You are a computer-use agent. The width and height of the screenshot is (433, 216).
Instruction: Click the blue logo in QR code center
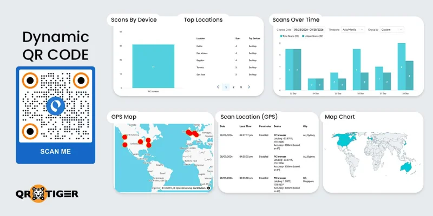pyautogui.click(x=56, y=106)
